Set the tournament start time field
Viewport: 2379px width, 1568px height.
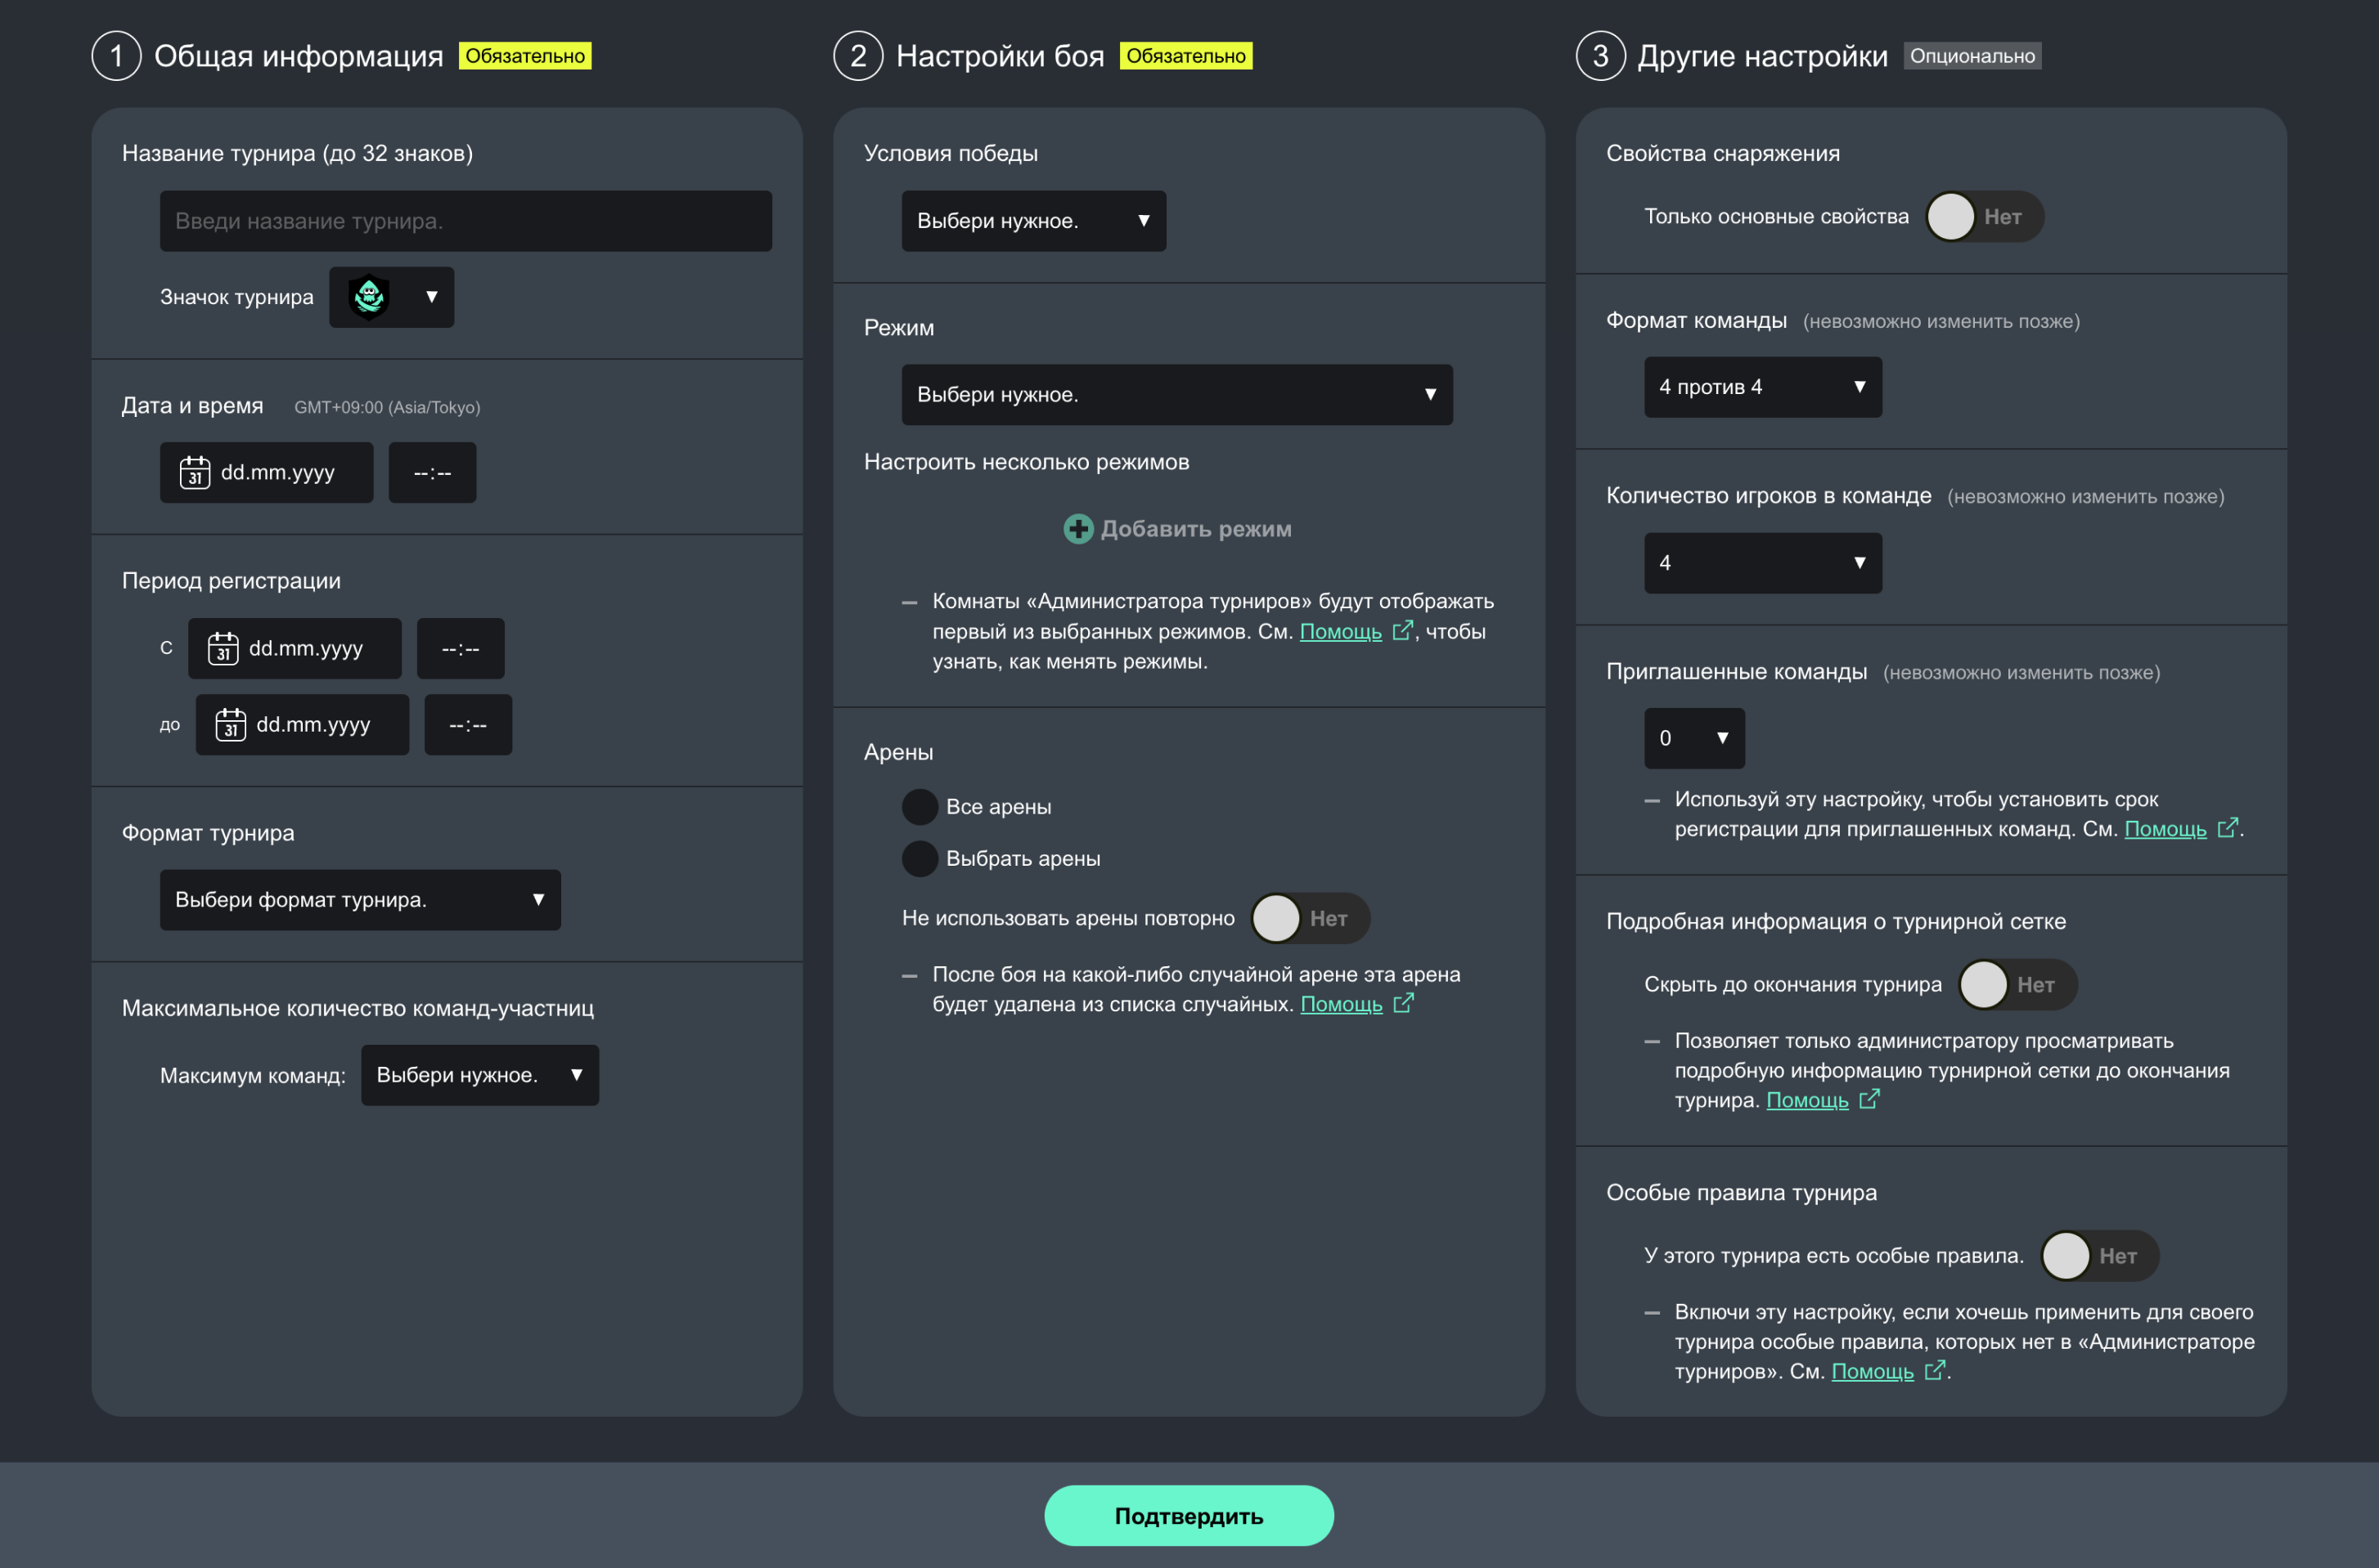point(432,472)
